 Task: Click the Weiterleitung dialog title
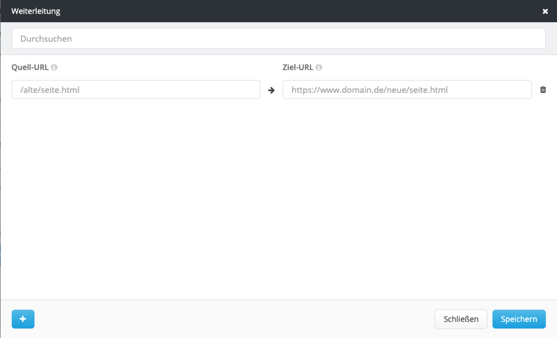click(x=36, y=11)
